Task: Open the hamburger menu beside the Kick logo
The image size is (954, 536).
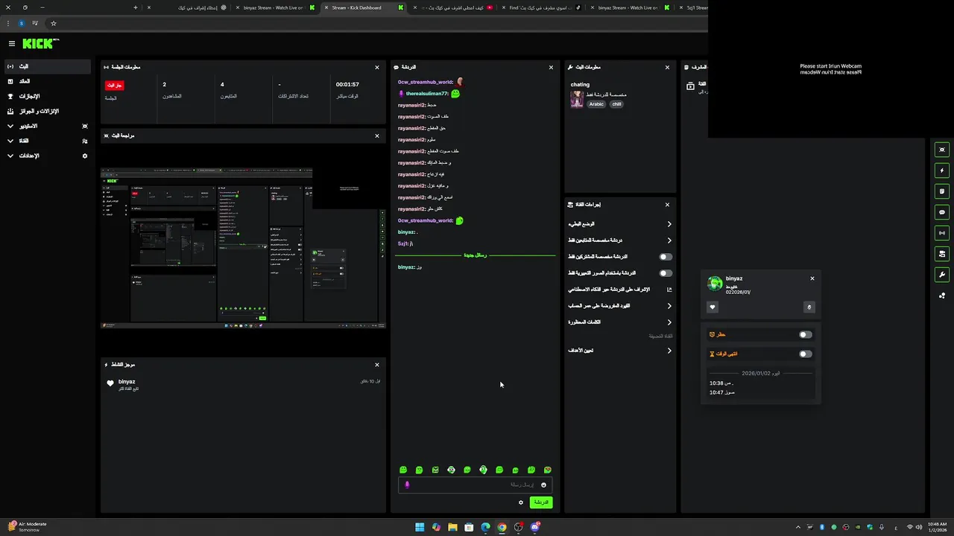Action: tap(11, 44)
